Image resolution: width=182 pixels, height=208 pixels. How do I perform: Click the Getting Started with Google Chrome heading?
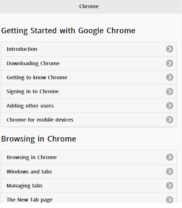point(68,31)
